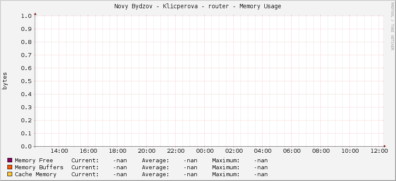The height and width of the screenshot is (181, 396).
Task: Click the 'bytes' y-axis label
Action: tap(5, 81)
